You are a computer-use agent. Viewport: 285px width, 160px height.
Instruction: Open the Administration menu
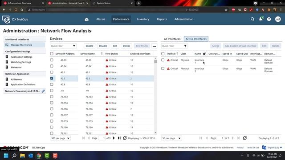(184, 19)
